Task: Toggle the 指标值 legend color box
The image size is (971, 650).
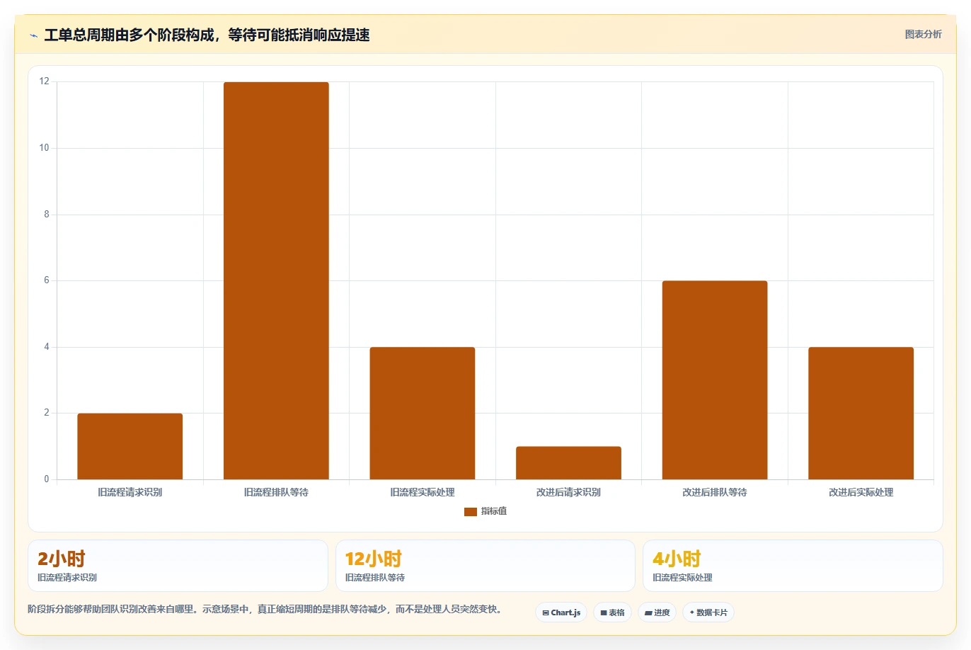Action: tap(470, 511)
